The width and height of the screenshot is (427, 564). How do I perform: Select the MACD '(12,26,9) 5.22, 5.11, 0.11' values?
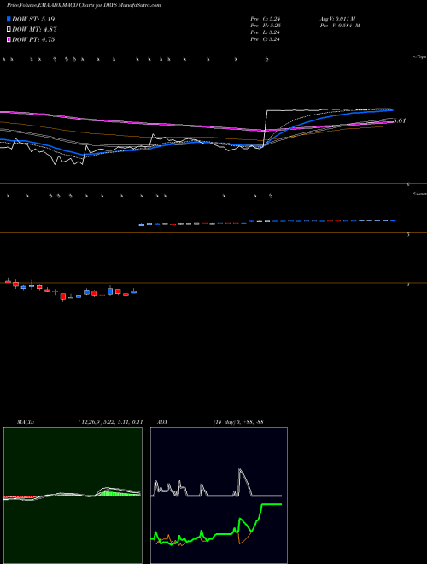(110, 422)
